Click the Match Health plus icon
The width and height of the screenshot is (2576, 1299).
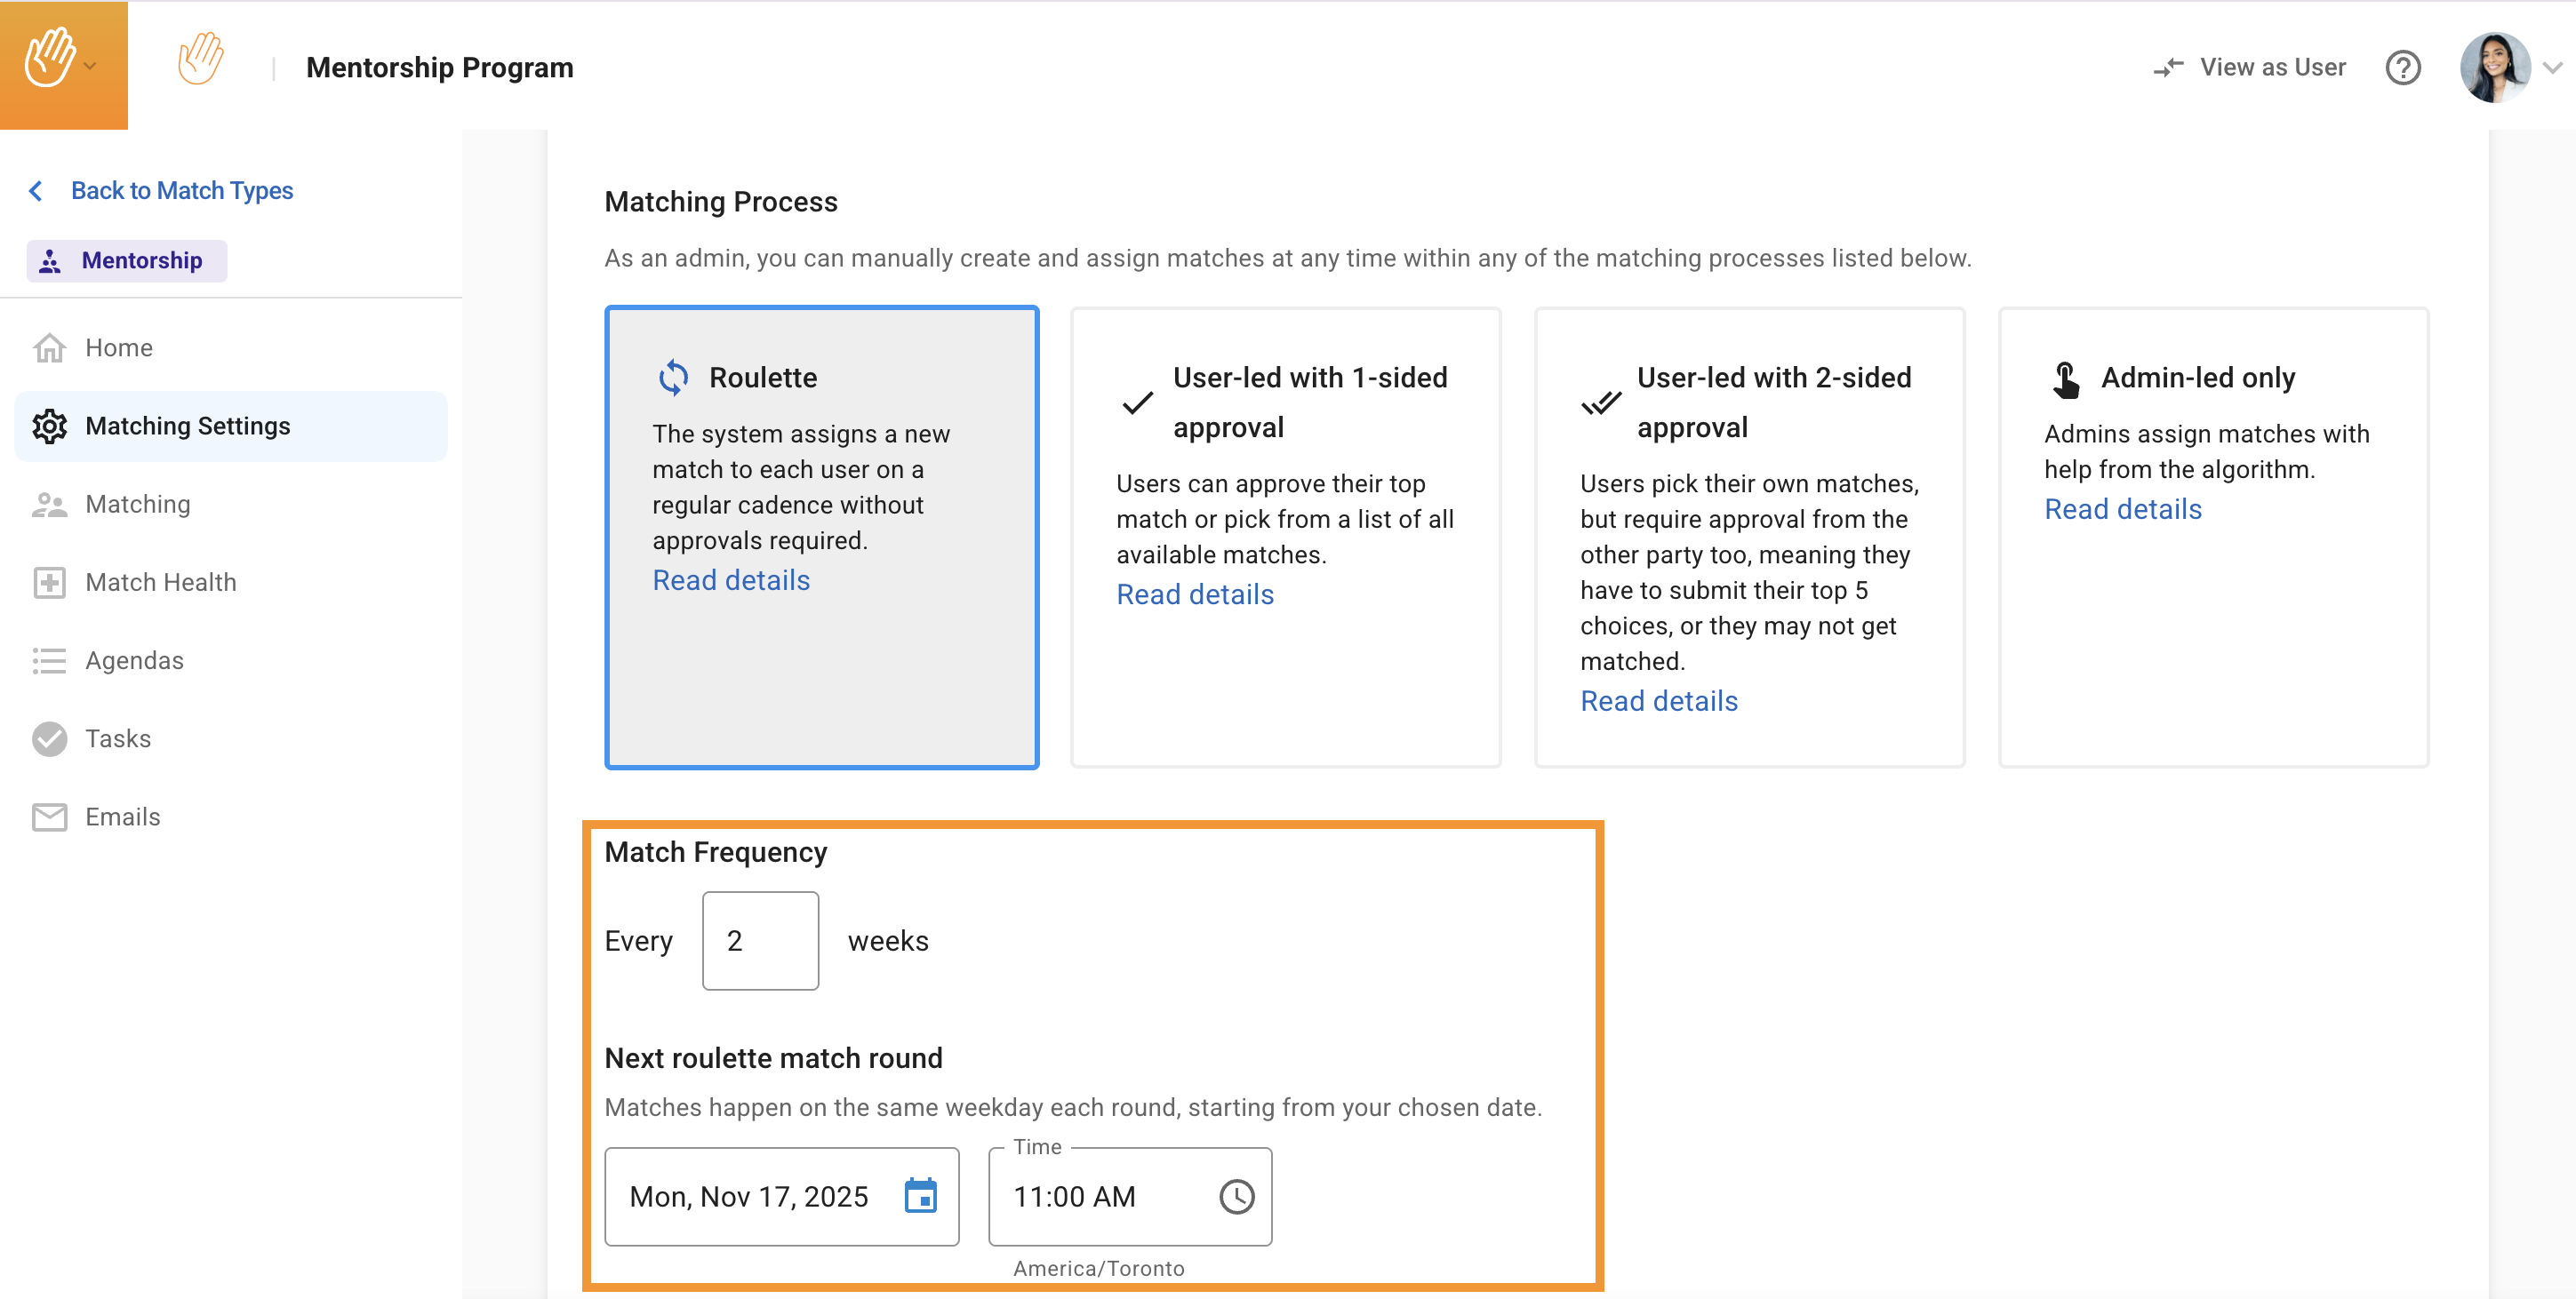coord(49,582)
